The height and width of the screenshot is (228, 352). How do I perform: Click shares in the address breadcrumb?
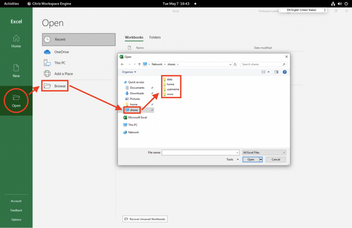click(x=171, y=64)
